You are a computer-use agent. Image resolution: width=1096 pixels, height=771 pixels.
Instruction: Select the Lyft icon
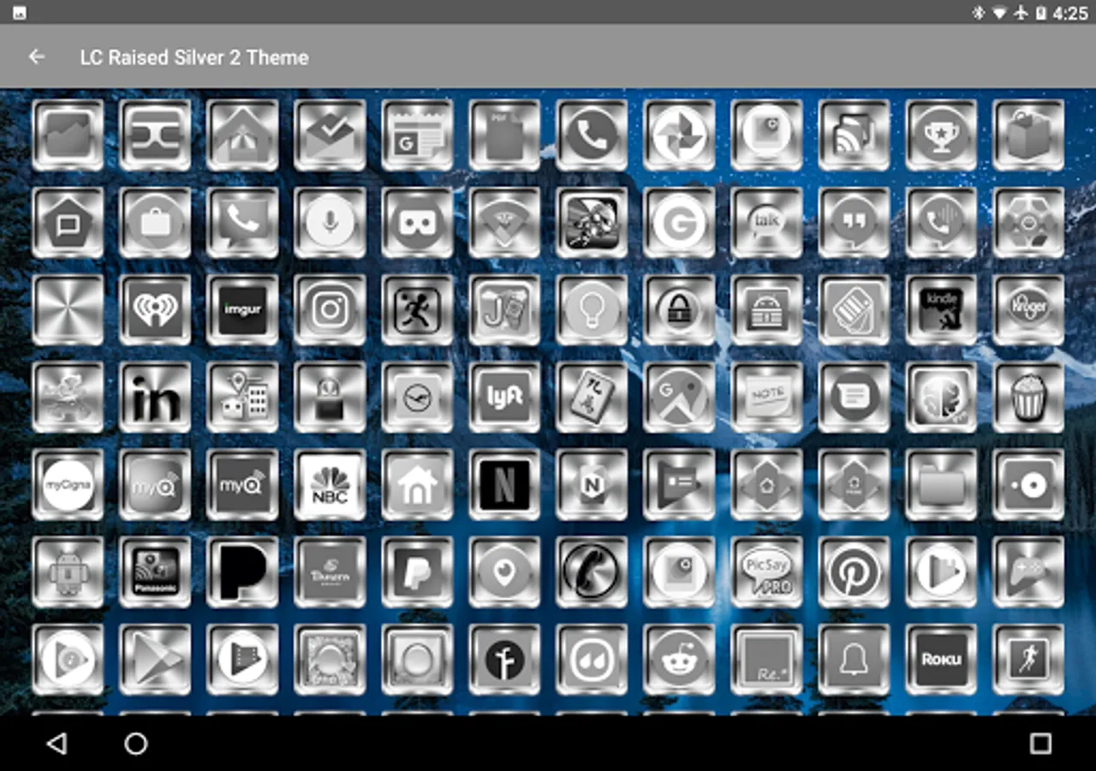coord(504,397)
